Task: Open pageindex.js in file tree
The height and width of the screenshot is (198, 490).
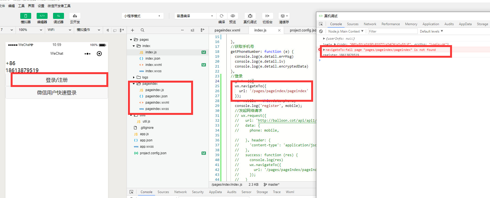Action: pos(154,90)
